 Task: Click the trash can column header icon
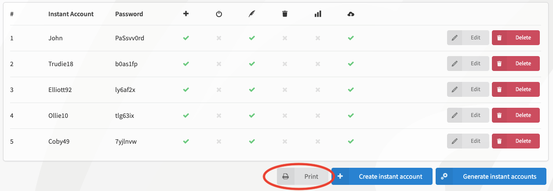[x=285, y=14]
